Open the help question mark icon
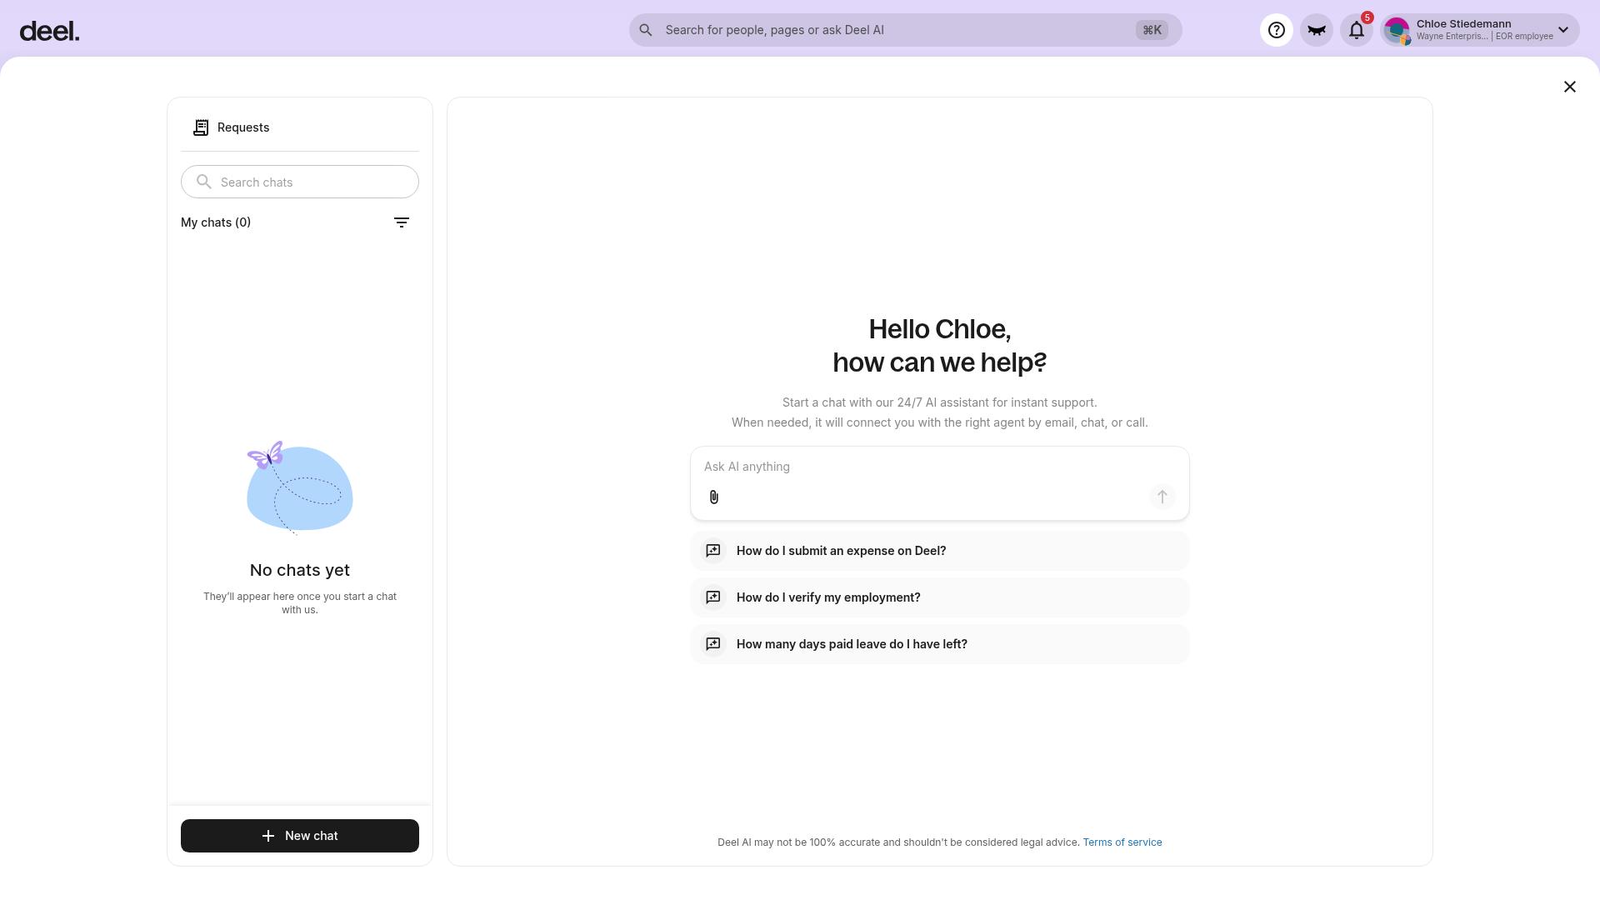Viewport: 1600px width, 900px height. point(1277,30)
